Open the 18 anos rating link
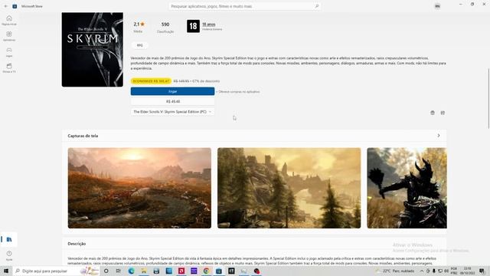The height and width of the screenshot is (276, 490). (x=208, y=24)
